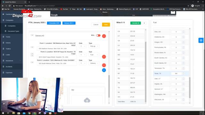The width and height of the screenshot is (205, 115).
Task: Click the green Calculate All button
Action: (135, 23)
